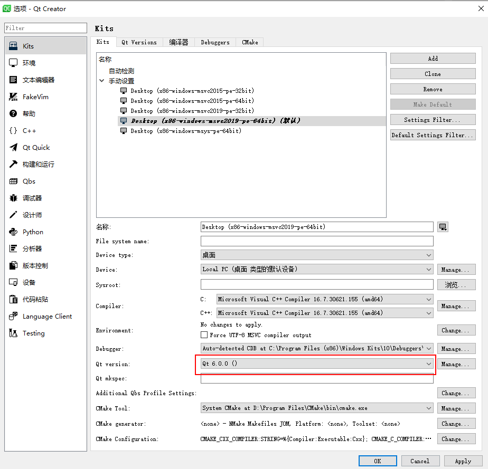The width and height of the screenshot is (488, 469).
Task: Select the 自动检测 tree item
Action: pyautogui.click(x=121, y=71)
